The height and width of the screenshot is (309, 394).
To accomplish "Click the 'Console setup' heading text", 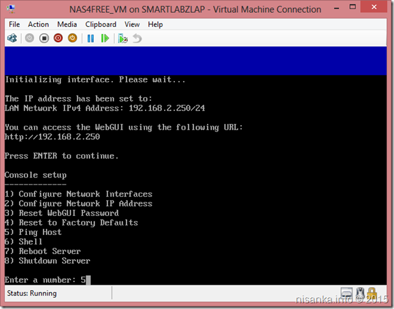I will 35,175.
